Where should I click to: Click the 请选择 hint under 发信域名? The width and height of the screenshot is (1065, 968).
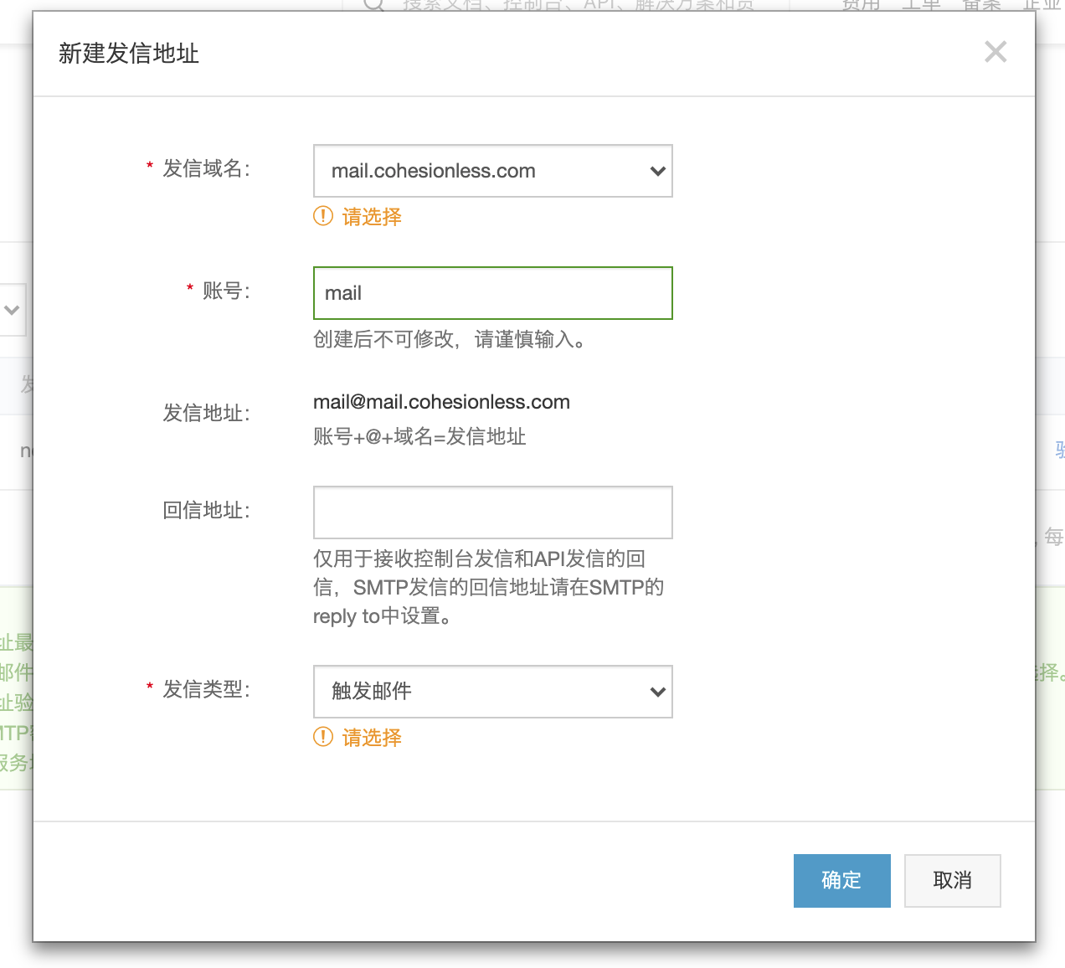pos(372,217)
